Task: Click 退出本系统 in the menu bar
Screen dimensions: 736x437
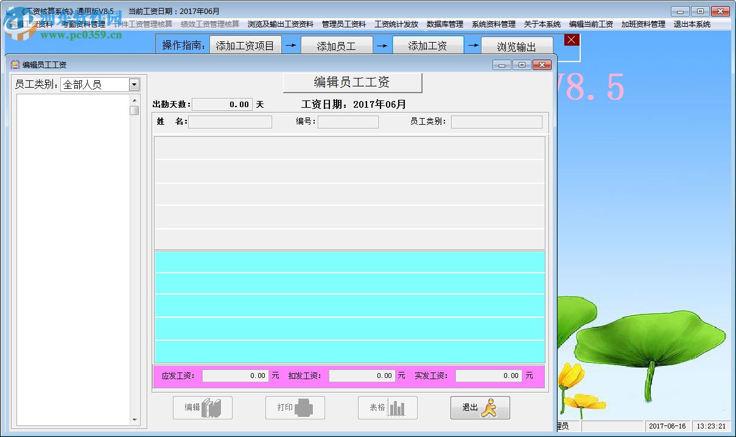Action: click(x=692, y=24)
